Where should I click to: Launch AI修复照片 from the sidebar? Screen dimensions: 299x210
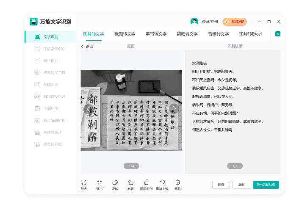pos(51,132)
